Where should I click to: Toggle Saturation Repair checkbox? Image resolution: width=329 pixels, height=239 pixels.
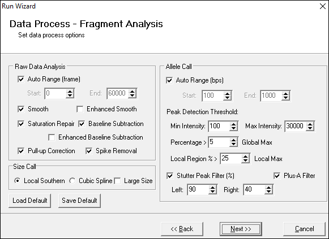[x=21, y=124]
